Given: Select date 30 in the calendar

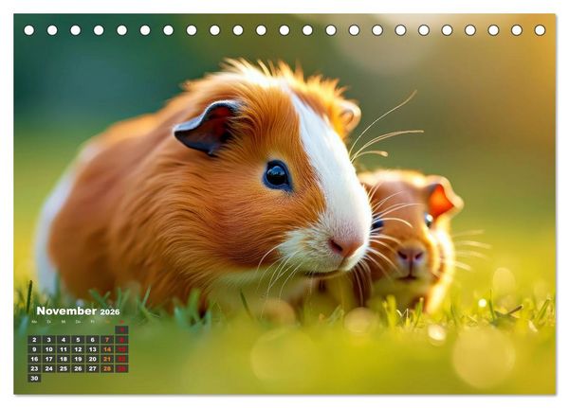Looking at the screenshot, I should [34, 378].
